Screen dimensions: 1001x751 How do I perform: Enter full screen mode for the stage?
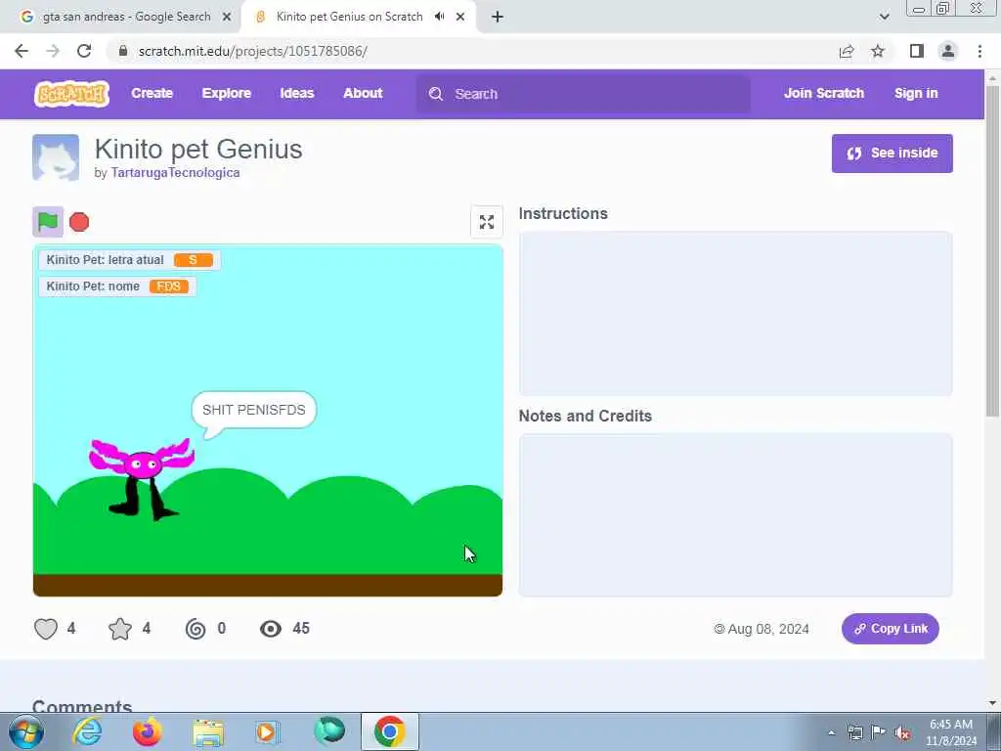(x=487, y=222)
